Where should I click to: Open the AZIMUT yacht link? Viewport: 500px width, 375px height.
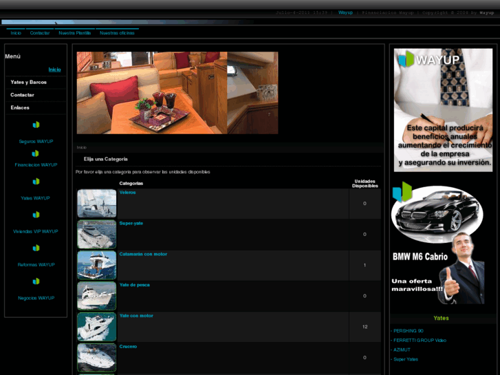402,350
